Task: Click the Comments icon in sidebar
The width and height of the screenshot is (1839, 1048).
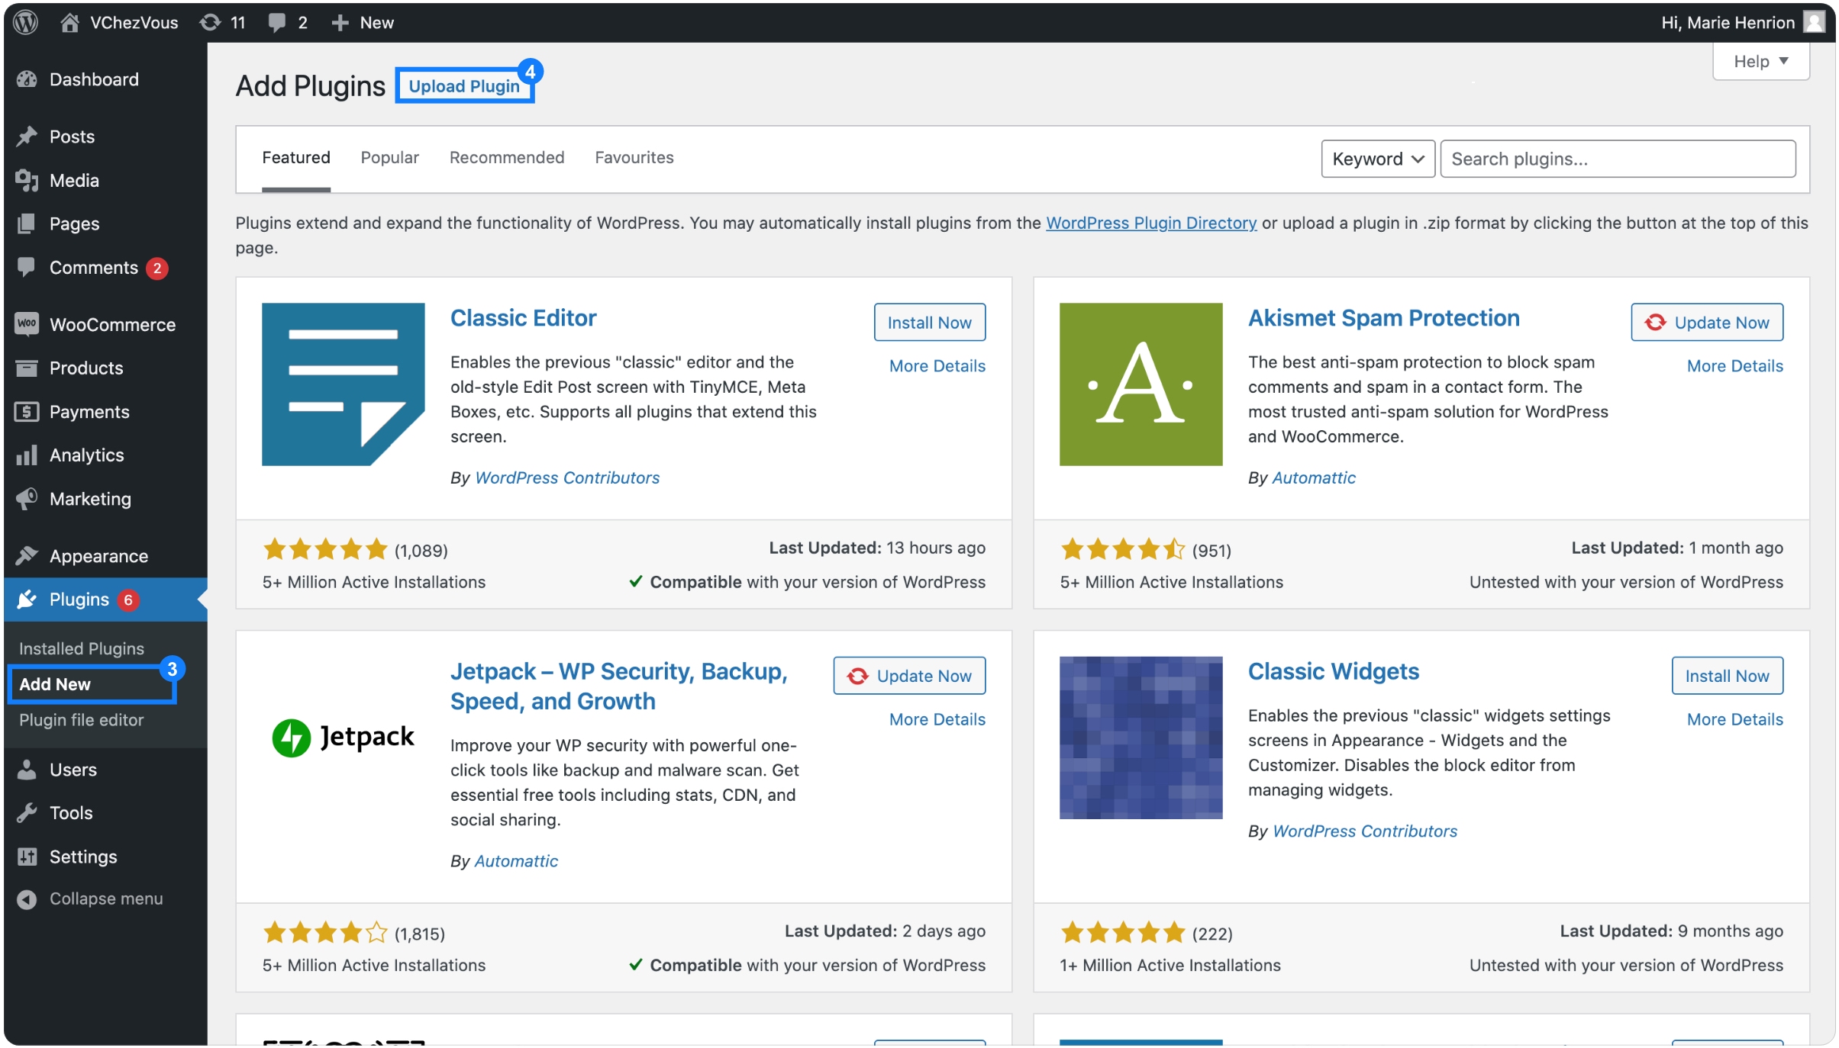Action: [27, 266]
